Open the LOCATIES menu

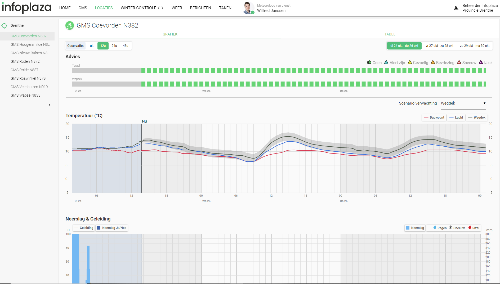point(104,8)
